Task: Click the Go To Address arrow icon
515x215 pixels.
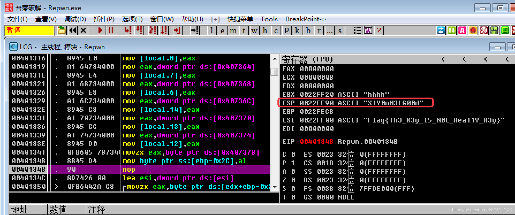Action: [195, 30]
